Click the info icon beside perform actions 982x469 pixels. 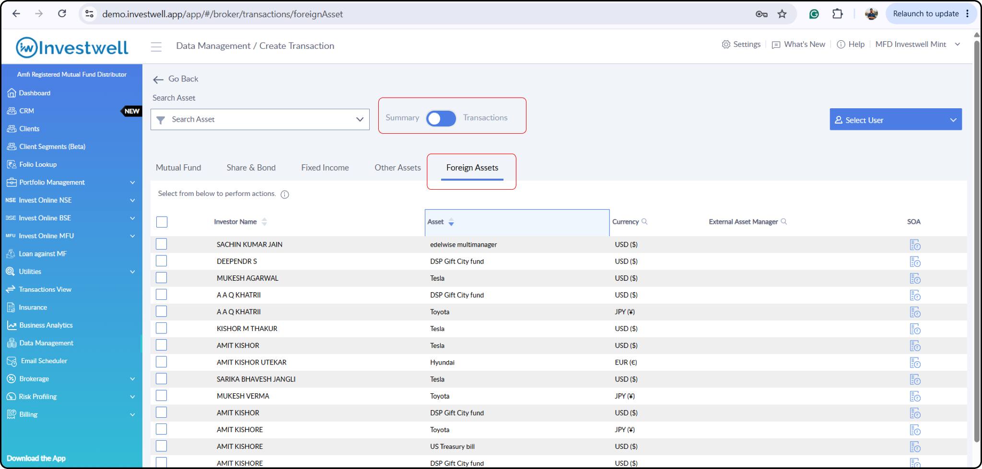point(285,194)
